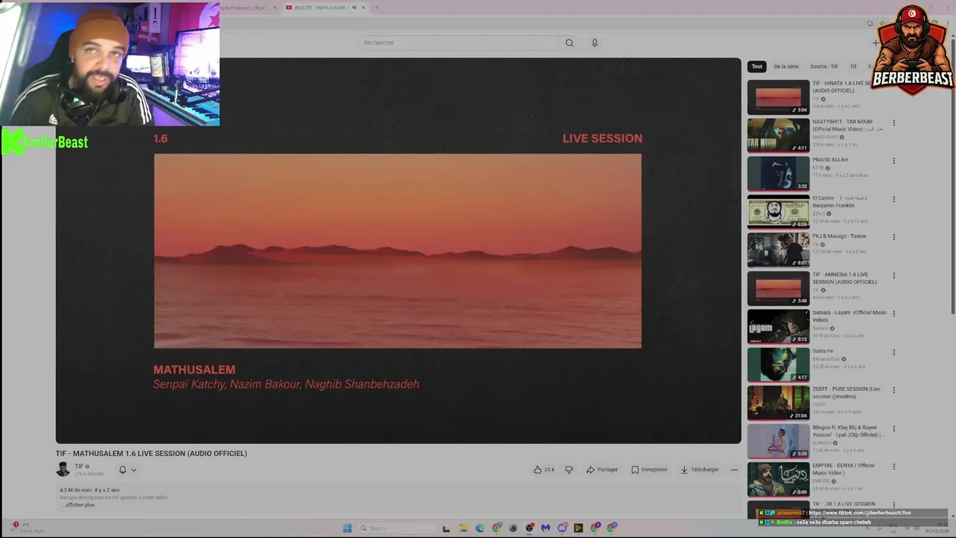Viewport: 956px width, 538px height.
Task: Open a new browser tab with plus
Action: (376, 7)
